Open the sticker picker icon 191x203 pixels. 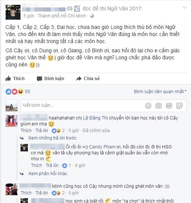coord(179,106)
